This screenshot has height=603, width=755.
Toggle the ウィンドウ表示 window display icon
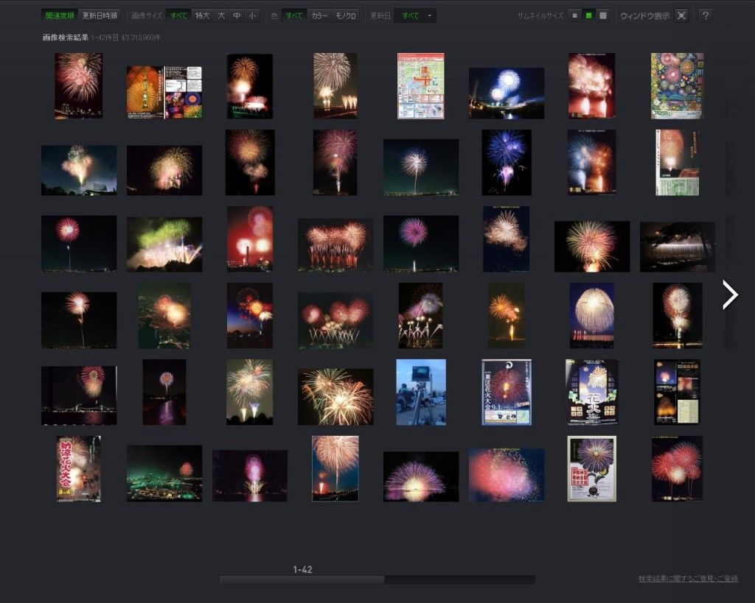(681, 16)
